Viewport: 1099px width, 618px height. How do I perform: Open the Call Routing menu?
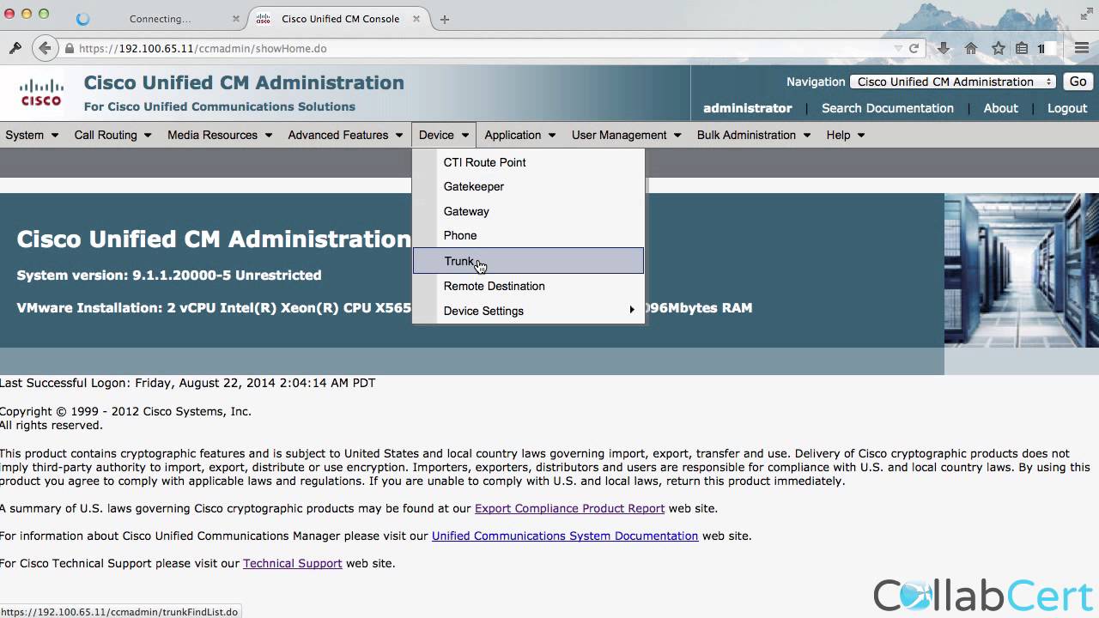[x=112, y=135]
